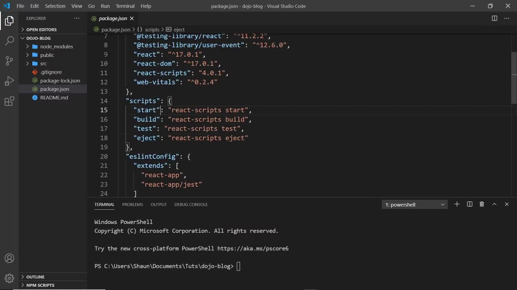Select the TERMINAL panel tab
Screen dimensions: 517x290
(x=104, y=204)
